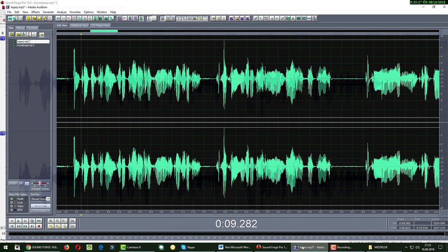Viewport: 448px width, 252px height.
Task: Toggle the Video file type checkbox
Action: [11, 206]
